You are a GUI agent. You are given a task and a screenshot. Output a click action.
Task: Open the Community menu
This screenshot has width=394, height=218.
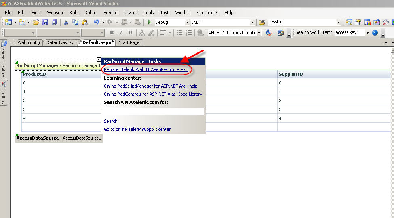[208, 13]
